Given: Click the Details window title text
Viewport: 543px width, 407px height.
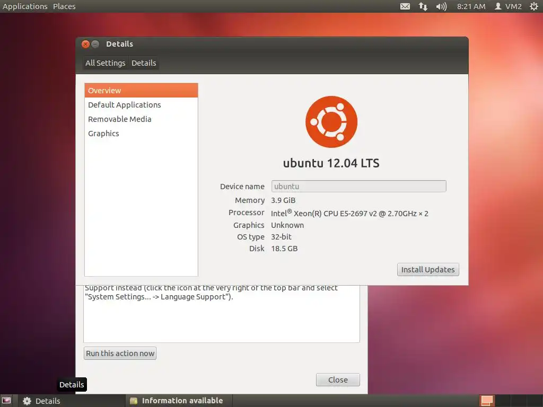Looking at the screenshot, I should (119, 44).
